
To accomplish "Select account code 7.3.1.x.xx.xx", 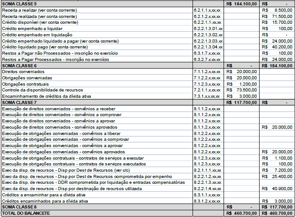I will pos(207,96).
